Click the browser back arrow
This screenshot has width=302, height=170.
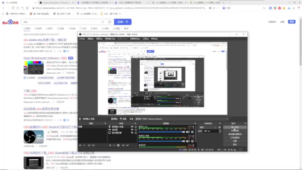pos(4,8)
